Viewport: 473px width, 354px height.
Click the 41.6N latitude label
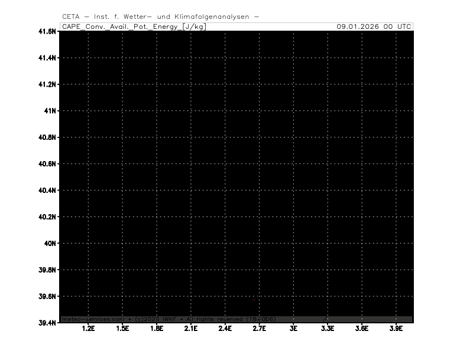[47, 31]
